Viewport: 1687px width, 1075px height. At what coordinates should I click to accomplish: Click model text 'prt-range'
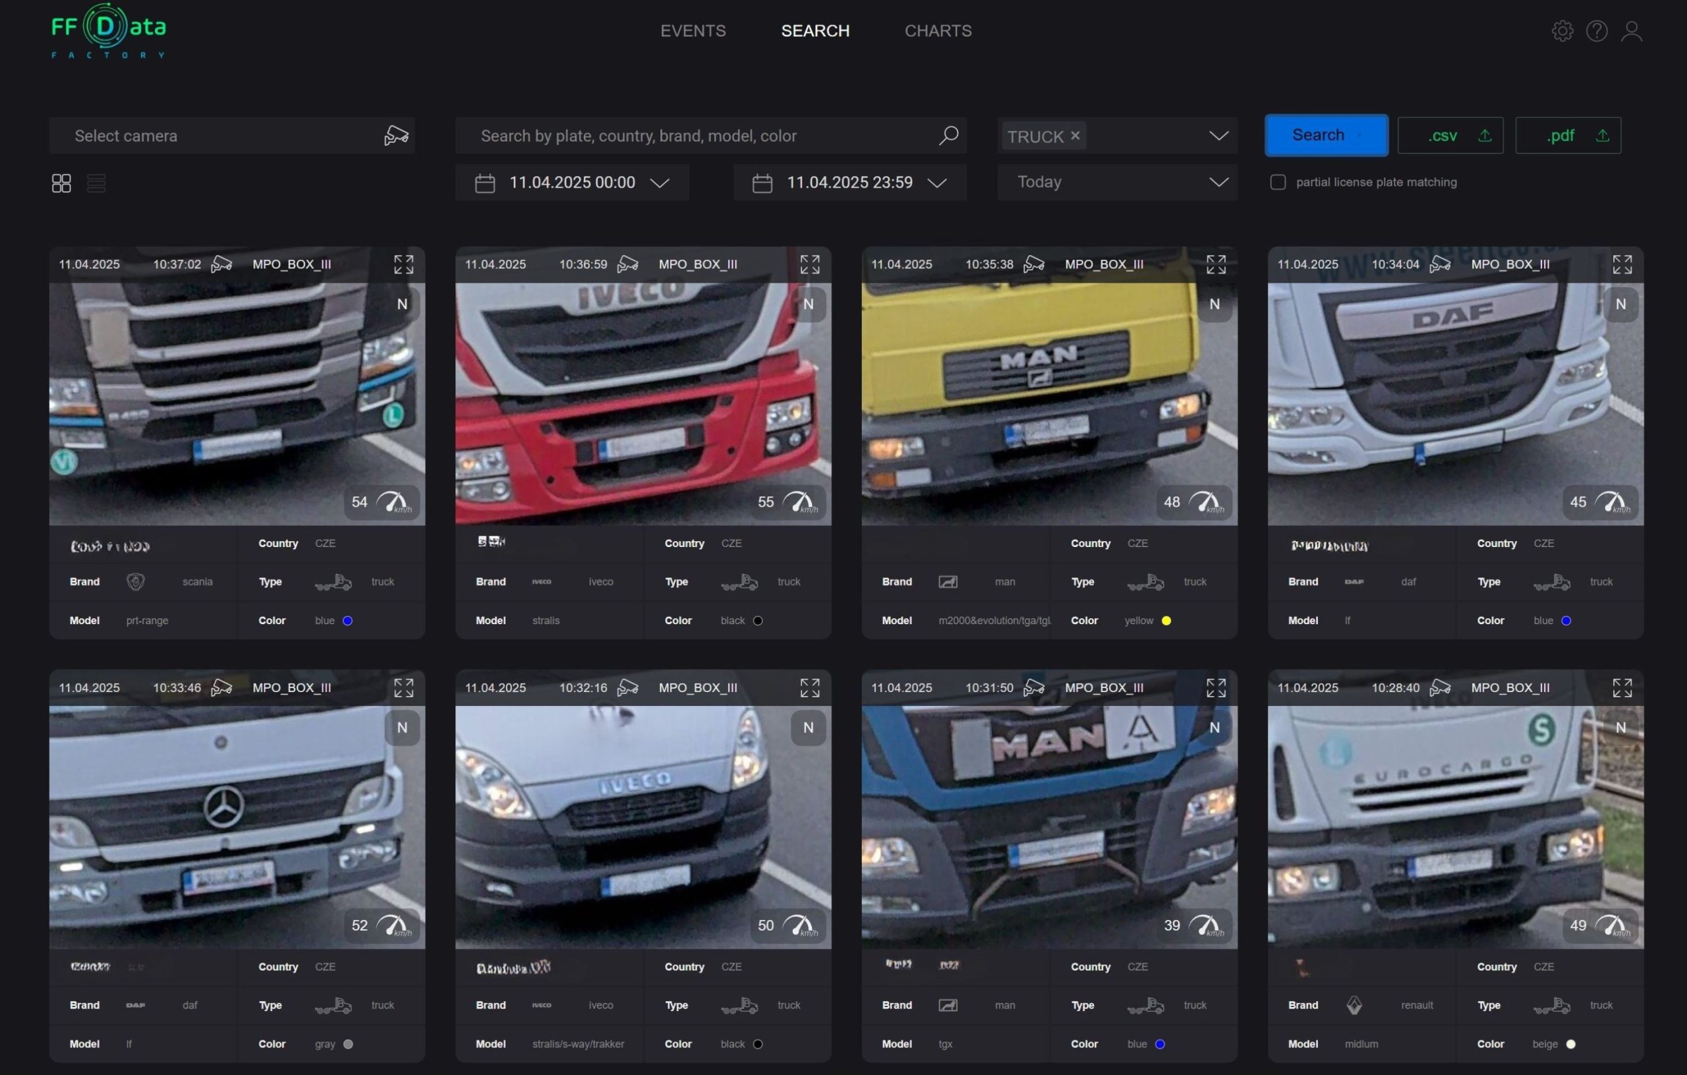click(x=147, y=621)
